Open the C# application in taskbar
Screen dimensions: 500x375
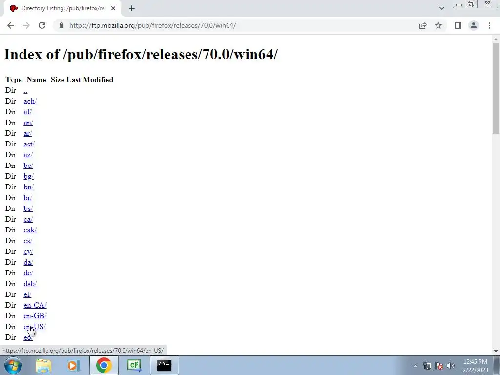click(x=134, y=365)
